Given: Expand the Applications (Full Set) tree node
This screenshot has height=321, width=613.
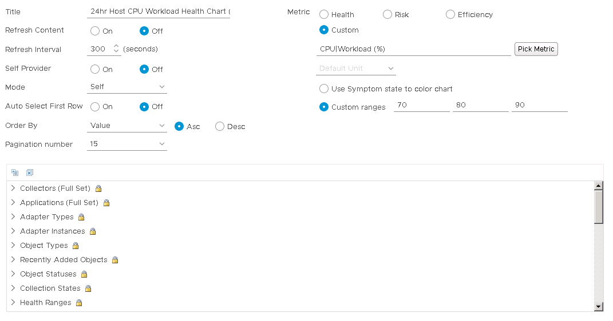Looking at the screenshot, I should tap(13, 203).
